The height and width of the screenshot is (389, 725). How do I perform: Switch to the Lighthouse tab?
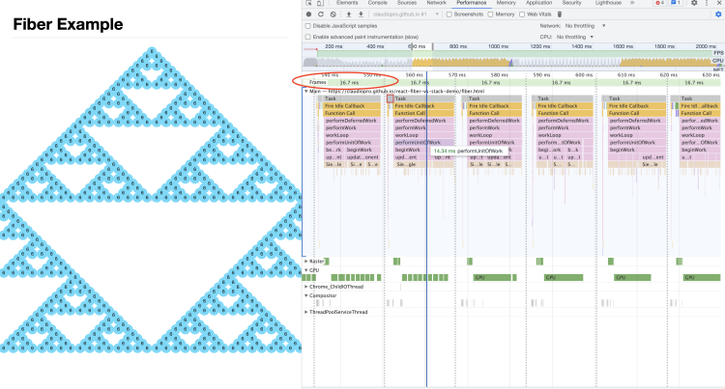[608, 3]
